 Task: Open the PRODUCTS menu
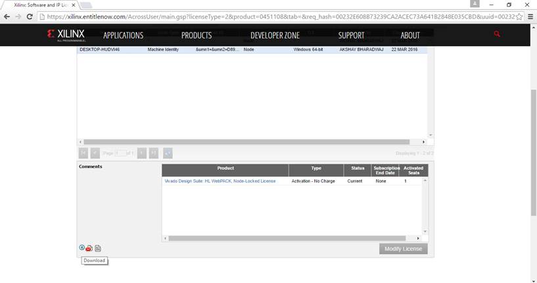[x=197, y=35]
